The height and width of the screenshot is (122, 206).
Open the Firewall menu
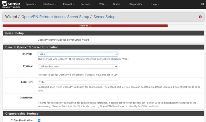coord(68,4)
